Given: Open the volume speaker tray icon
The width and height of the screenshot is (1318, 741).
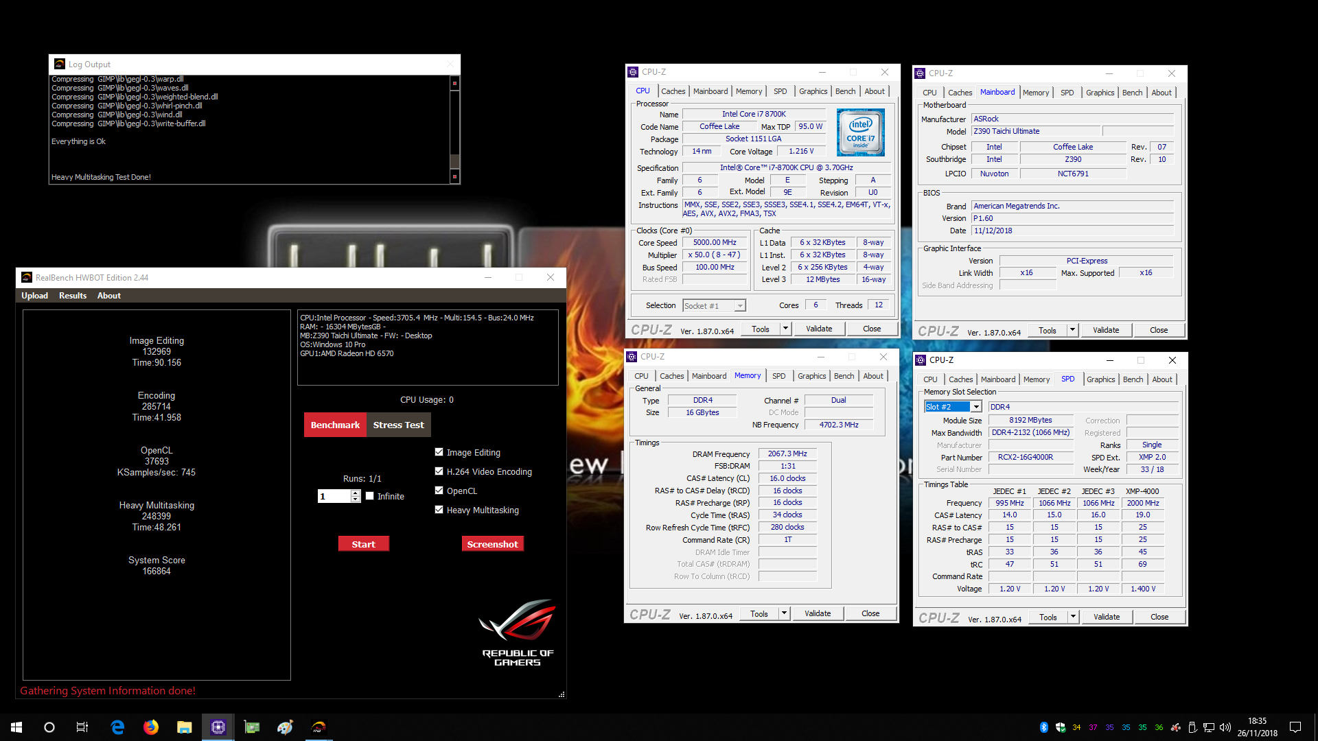Looking at the screenshot, I should point(1225,727).
